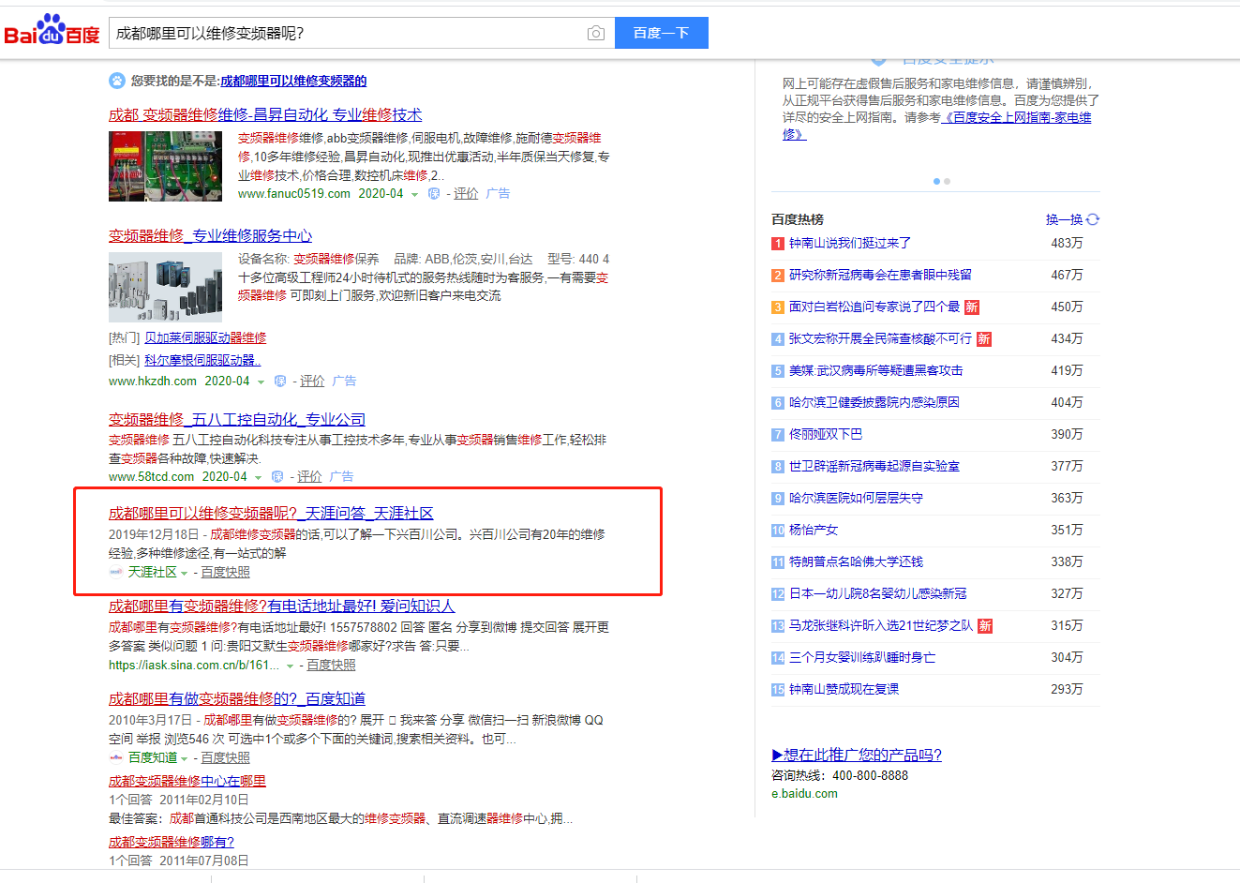Open result 成都 变频器维修维修-昌昇自动化
The height and width of the screenshot is (883, 1240).
[x=265, y=114]
